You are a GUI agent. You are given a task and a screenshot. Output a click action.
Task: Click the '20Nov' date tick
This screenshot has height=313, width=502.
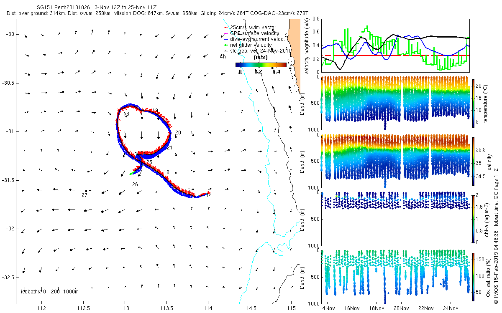(x=401, y=308)
